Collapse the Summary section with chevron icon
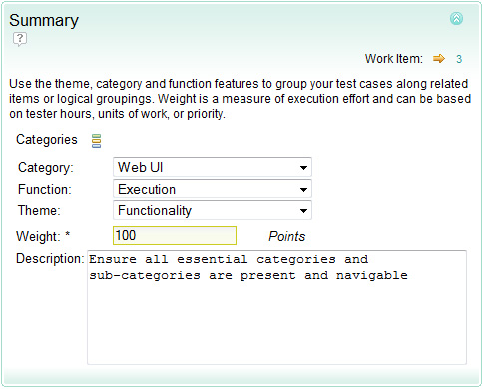 pyautogui.click(x=456, y=19)
